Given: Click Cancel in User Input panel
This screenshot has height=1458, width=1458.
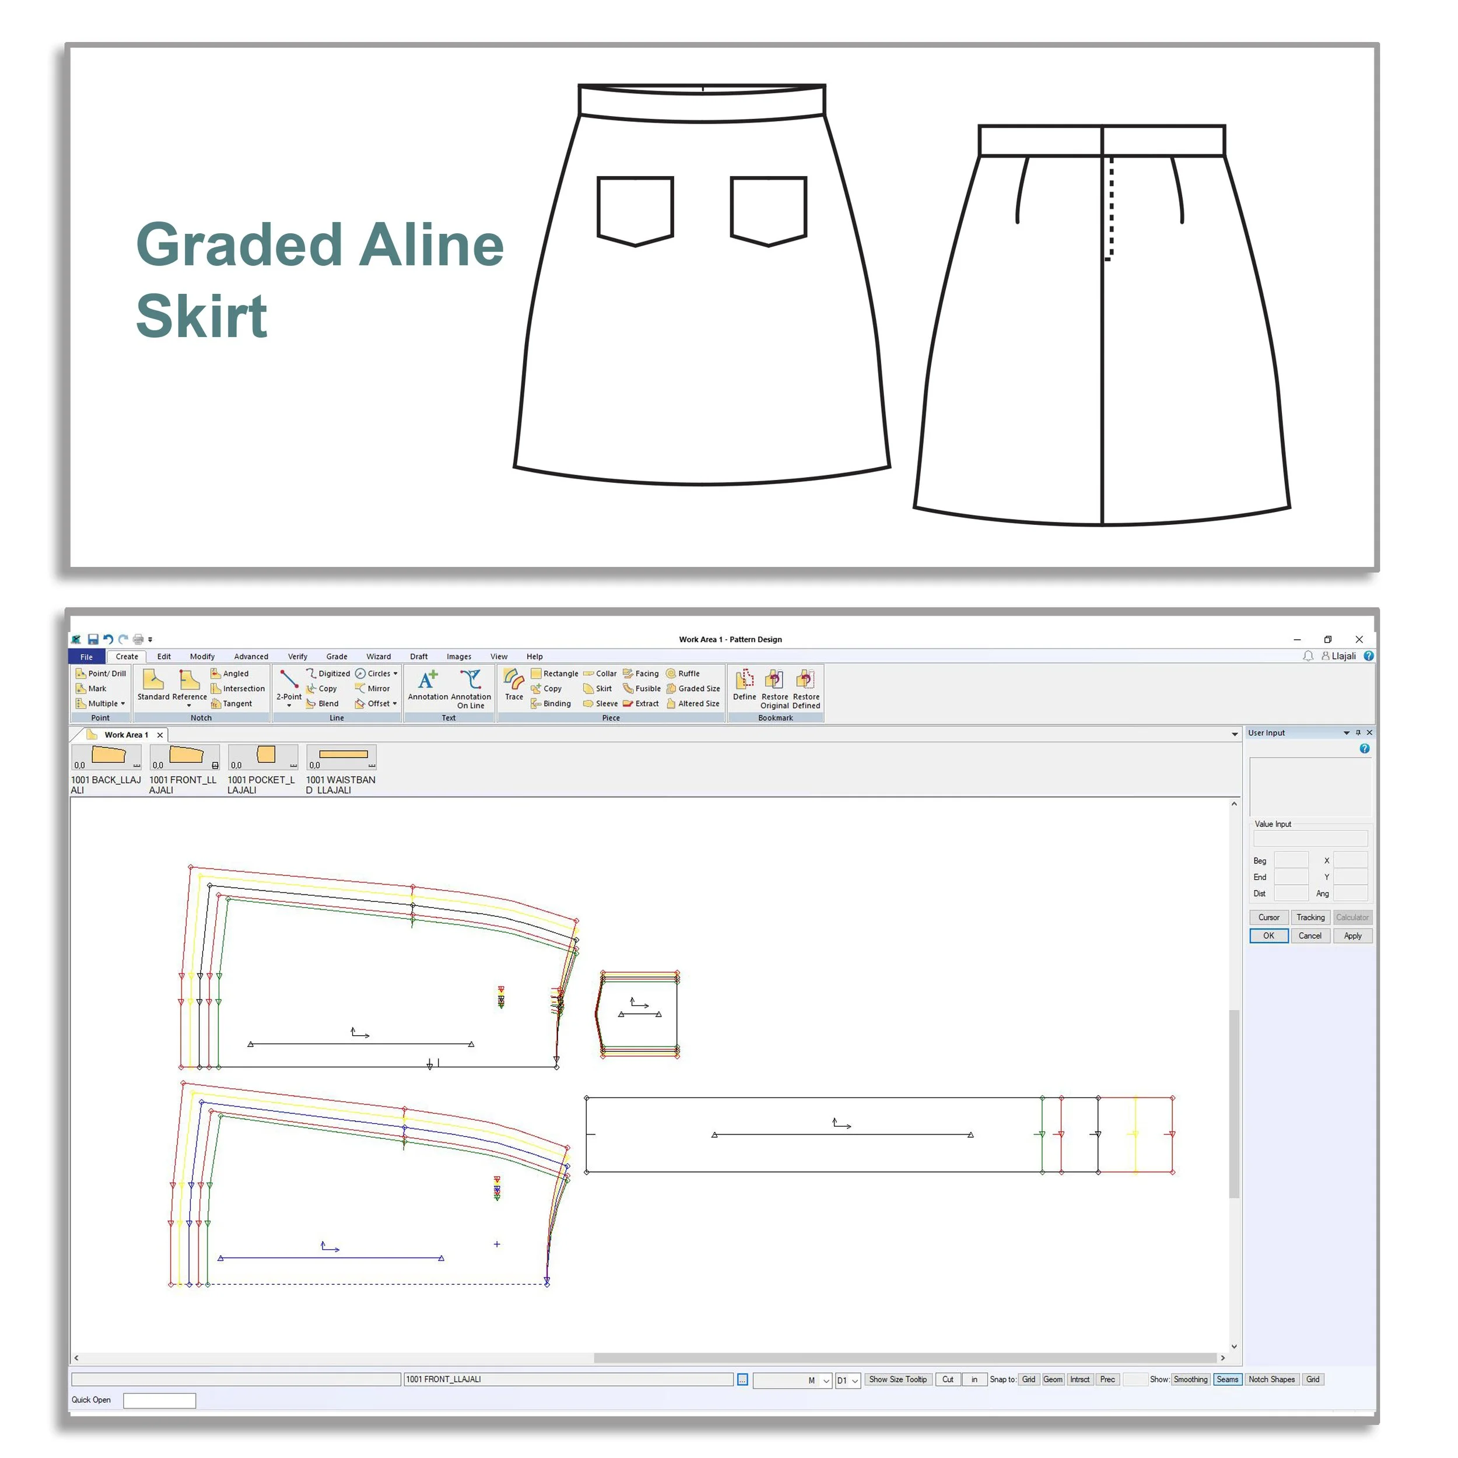Looking at the screenshot, I should click(1310, 936).
